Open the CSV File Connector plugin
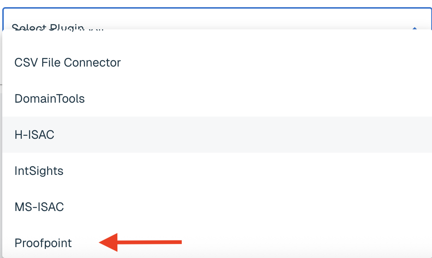The width and height of the screenshot is (432, 258). [x=217, y=62]
